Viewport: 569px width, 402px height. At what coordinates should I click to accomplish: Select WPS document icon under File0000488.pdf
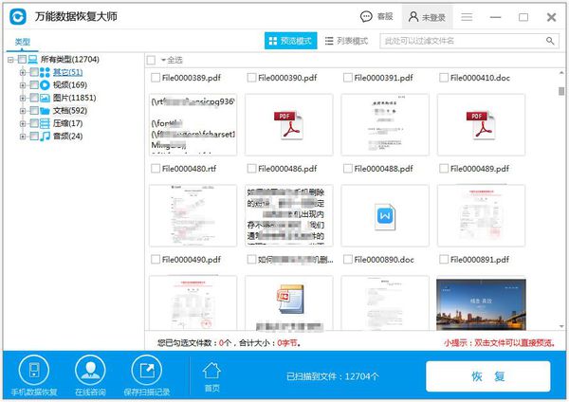pos(385,216)
